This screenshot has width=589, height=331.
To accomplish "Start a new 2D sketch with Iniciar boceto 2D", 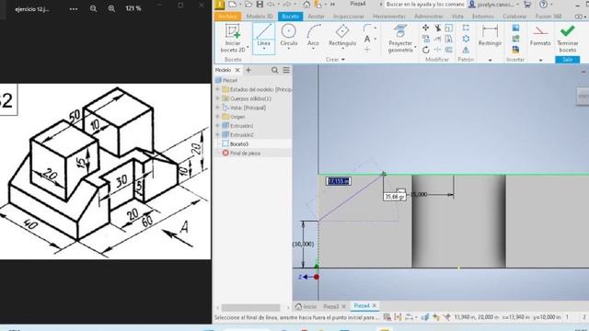I will point(233,38).
